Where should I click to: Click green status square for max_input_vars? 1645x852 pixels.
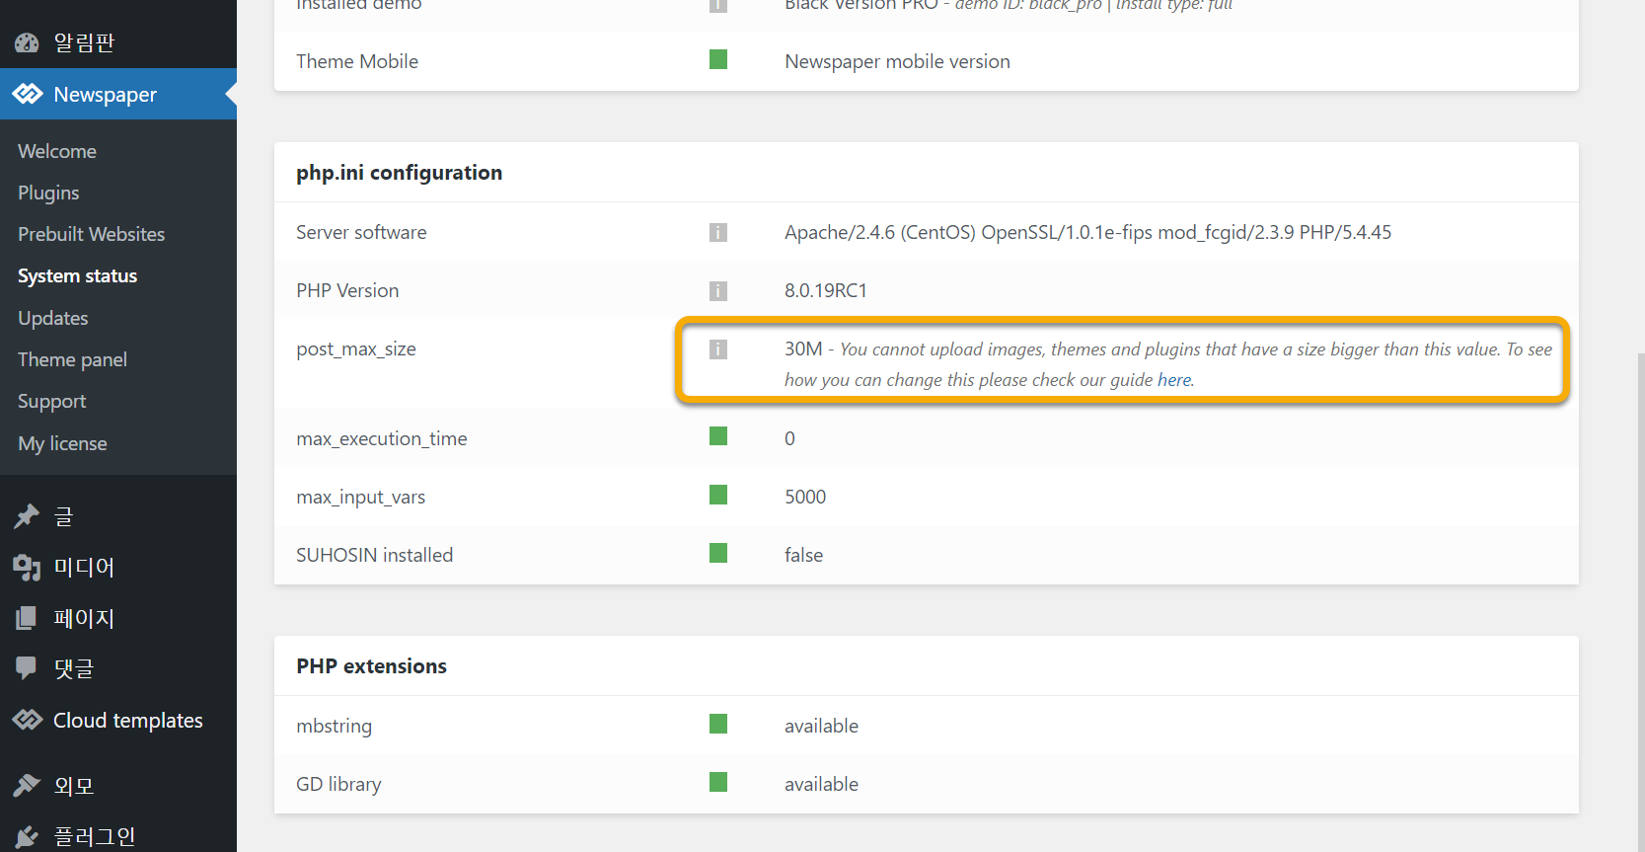718,495
